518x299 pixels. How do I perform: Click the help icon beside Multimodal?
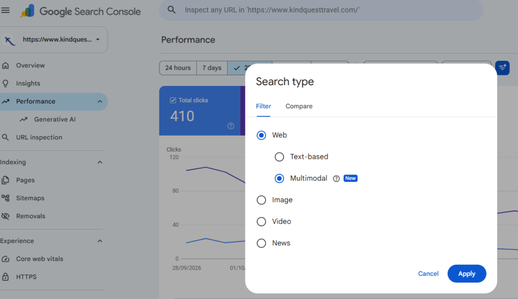click(336, 179)
